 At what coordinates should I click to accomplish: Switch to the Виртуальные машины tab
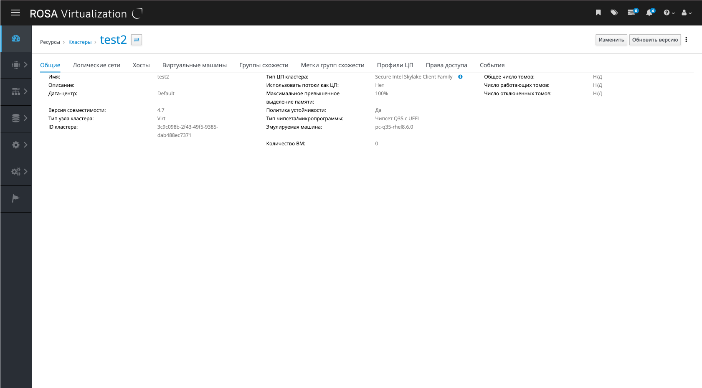[x=194, y=65]
